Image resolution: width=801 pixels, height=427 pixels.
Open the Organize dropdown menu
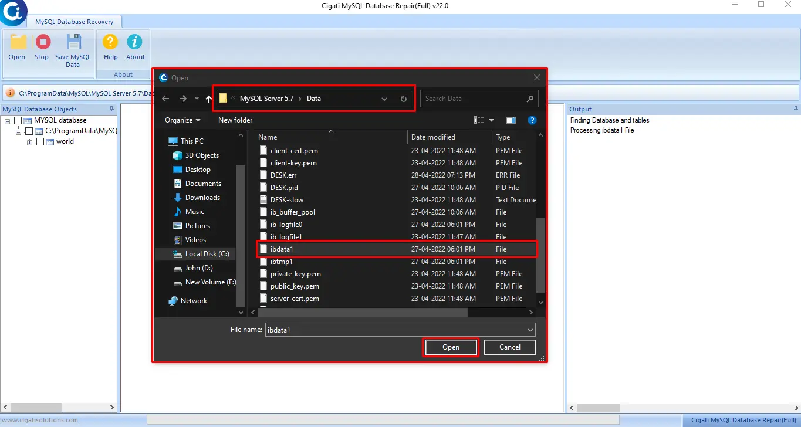182,120
